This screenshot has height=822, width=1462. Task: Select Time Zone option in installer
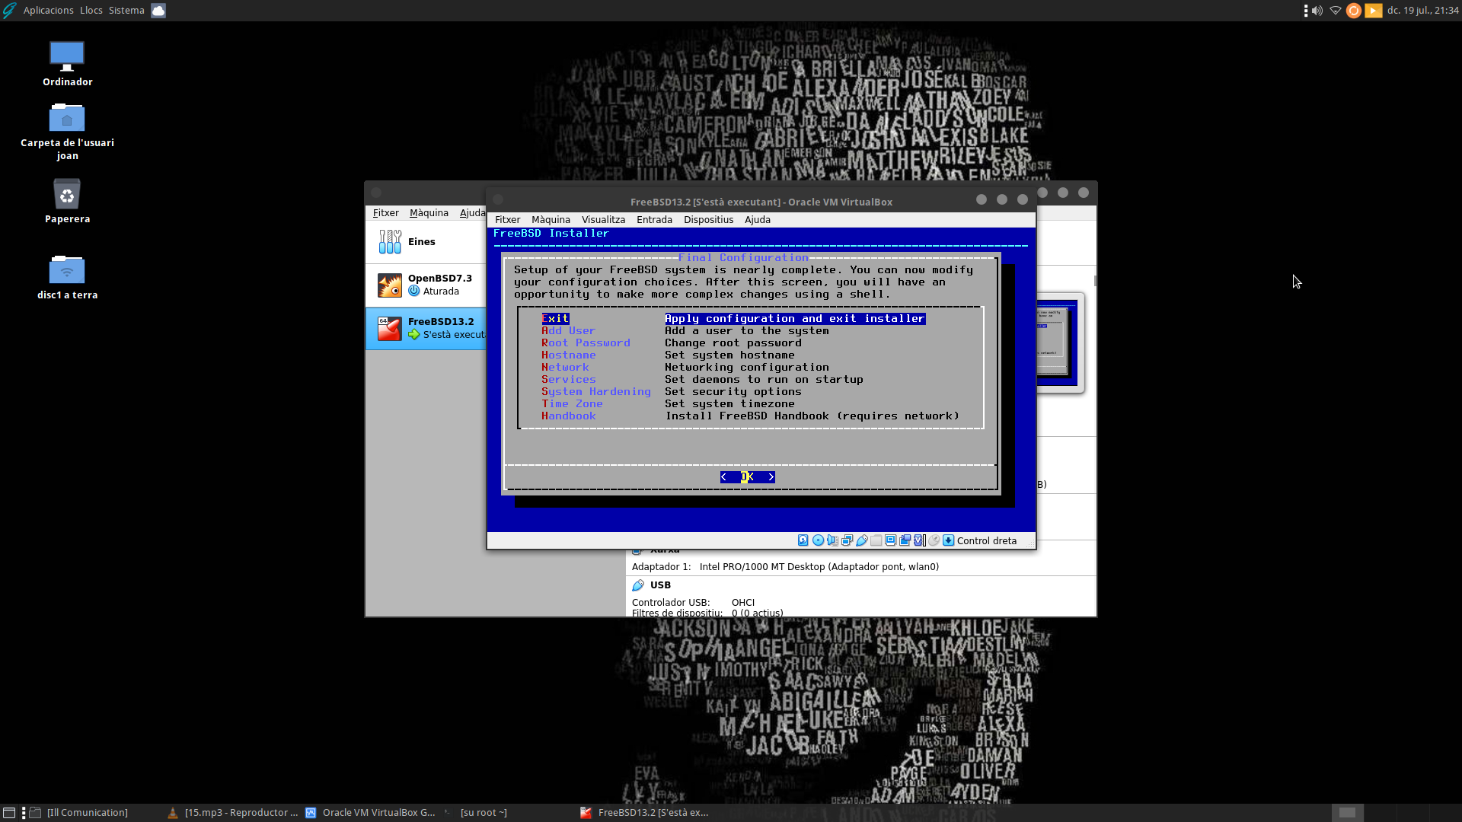pos(572,404)
